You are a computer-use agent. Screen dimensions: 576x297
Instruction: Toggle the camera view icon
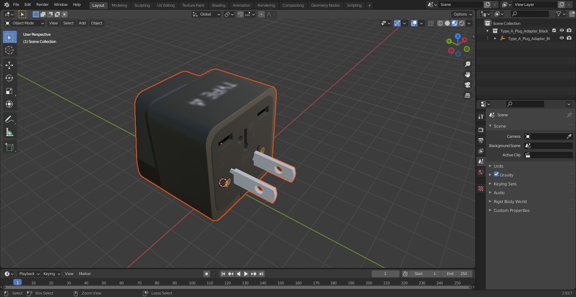[467, 85]
